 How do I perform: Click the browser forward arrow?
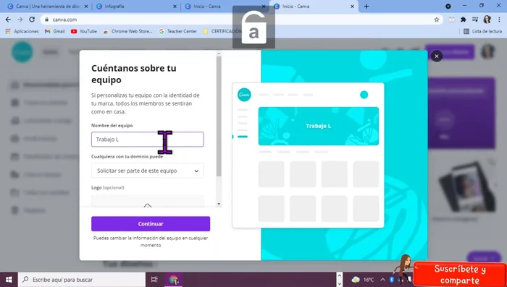click(x=20, y=20)
